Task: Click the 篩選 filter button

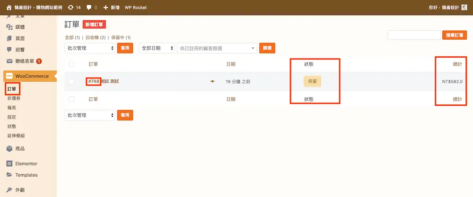Action: (x=267, y=48)
